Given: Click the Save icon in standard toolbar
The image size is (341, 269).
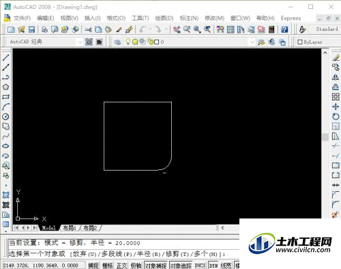Looking at the screenshot, I should (31, 29).
